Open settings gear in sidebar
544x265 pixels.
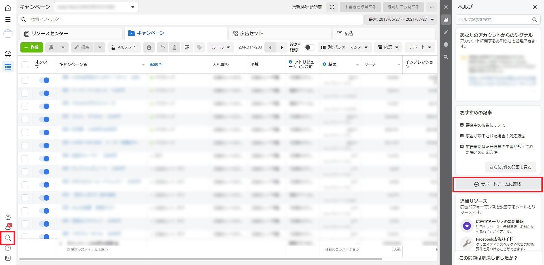tap(8, 217)
